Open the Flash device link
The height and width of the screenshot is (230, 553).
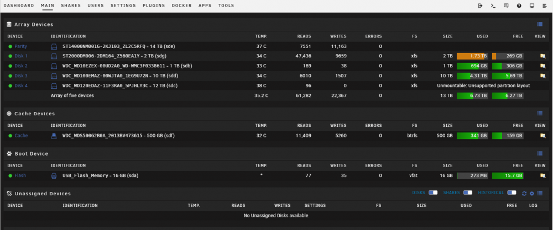[x=20, y=176]
